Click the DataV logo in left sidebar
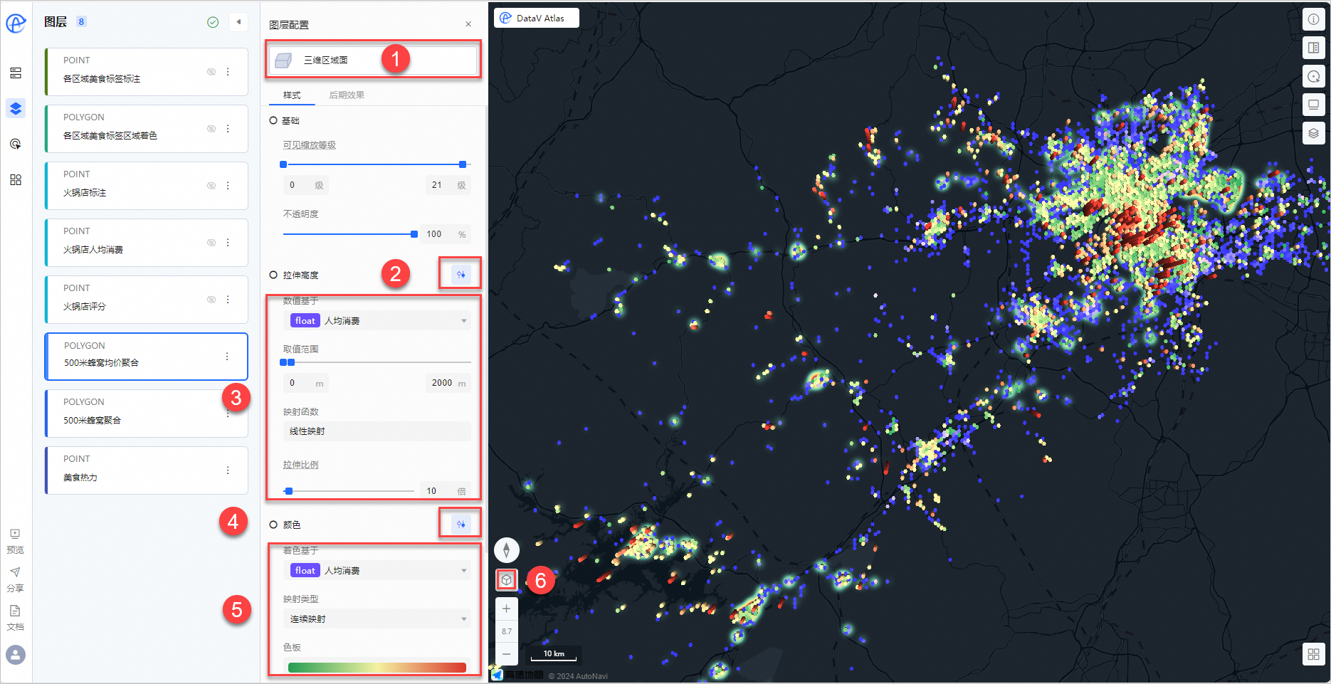The height and width of the screenshot is (684, 1331). coord(16,23)
